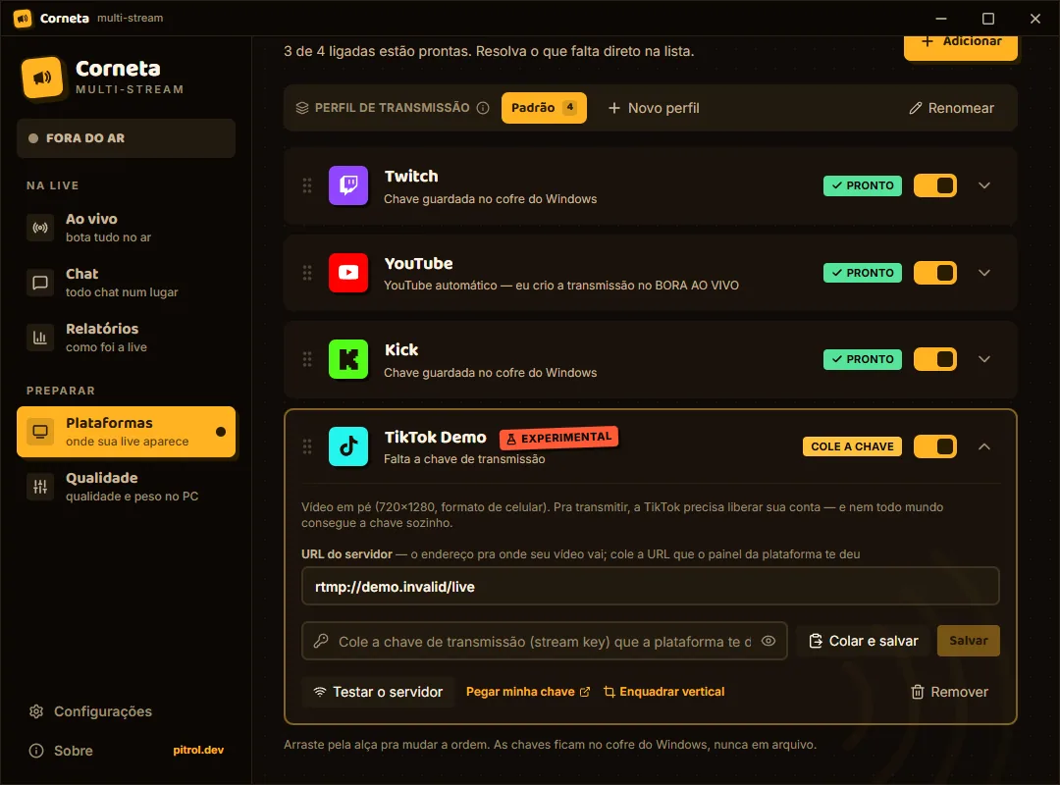Expand the Twitch platform details
Image resolution: width=1060 pixels, height=785 pixels.
coord(984,185)
